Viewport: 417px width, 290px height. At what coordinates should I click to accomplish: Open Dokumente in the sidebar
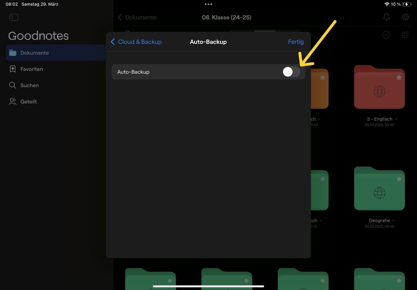pos(56,53)
